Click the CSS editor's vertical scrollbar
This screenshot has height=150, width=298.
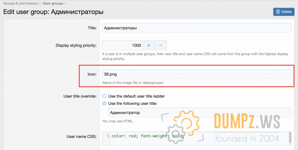tap(290, 138)
